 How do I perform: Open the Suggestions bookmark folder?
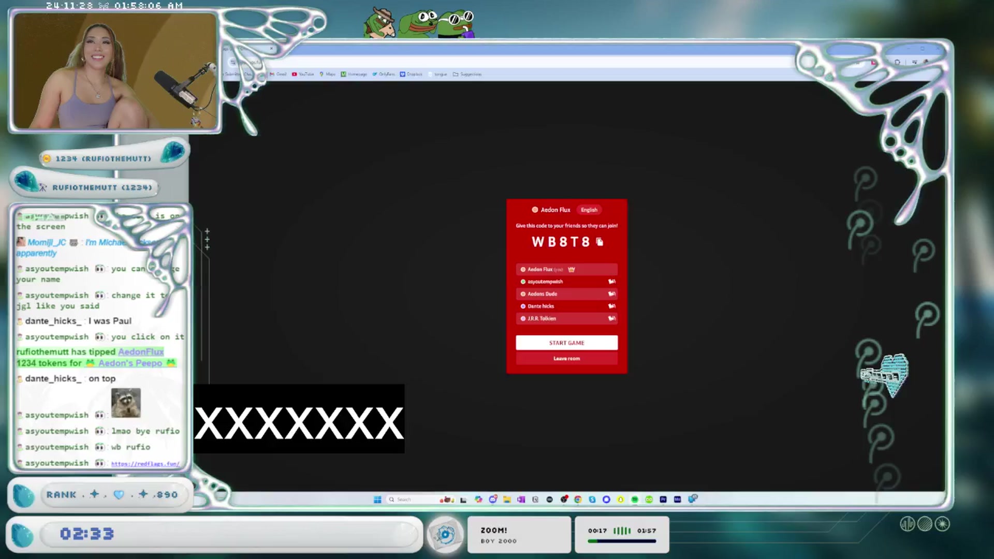tap(467, 74)
